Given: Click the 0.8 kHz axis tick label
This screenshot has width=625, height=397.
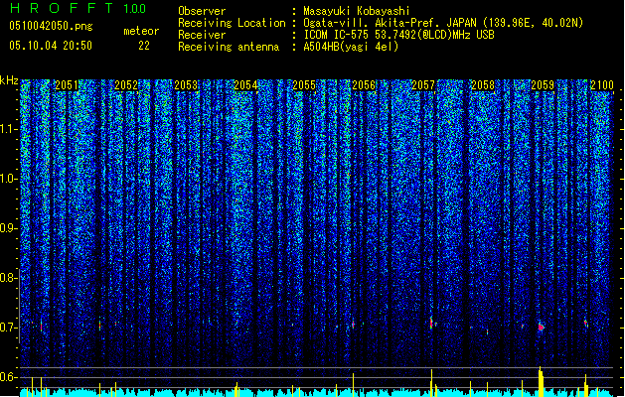Looking at the screenshot, I should point(9,278).
